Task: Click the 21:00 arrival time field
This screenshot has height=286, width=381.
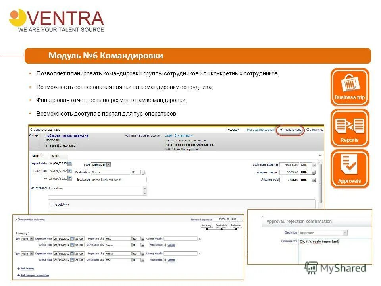Action: tap(79, 260)
